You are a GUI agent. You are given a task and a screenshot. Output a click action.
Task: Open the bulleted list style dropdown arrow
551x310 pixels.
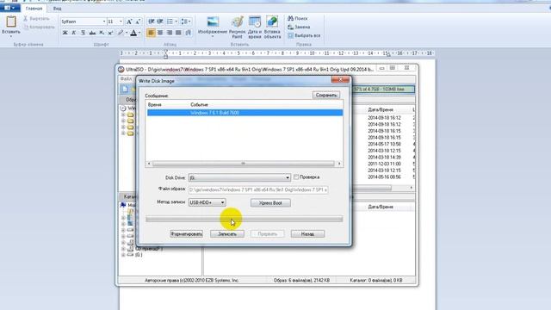176,22
